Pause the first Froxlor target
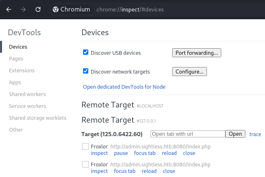Viewport: 265px width, 177px height. pos(121,153)
